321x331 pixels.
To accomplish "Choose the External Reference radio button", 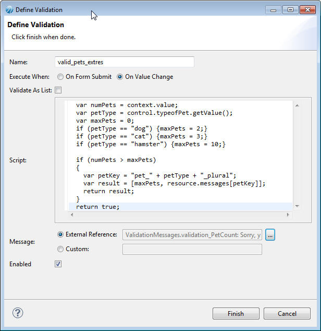I will 60,235.
